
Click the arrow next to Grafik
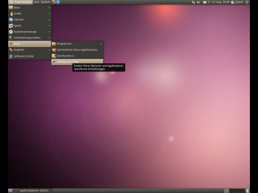click(x=49, y=13)
